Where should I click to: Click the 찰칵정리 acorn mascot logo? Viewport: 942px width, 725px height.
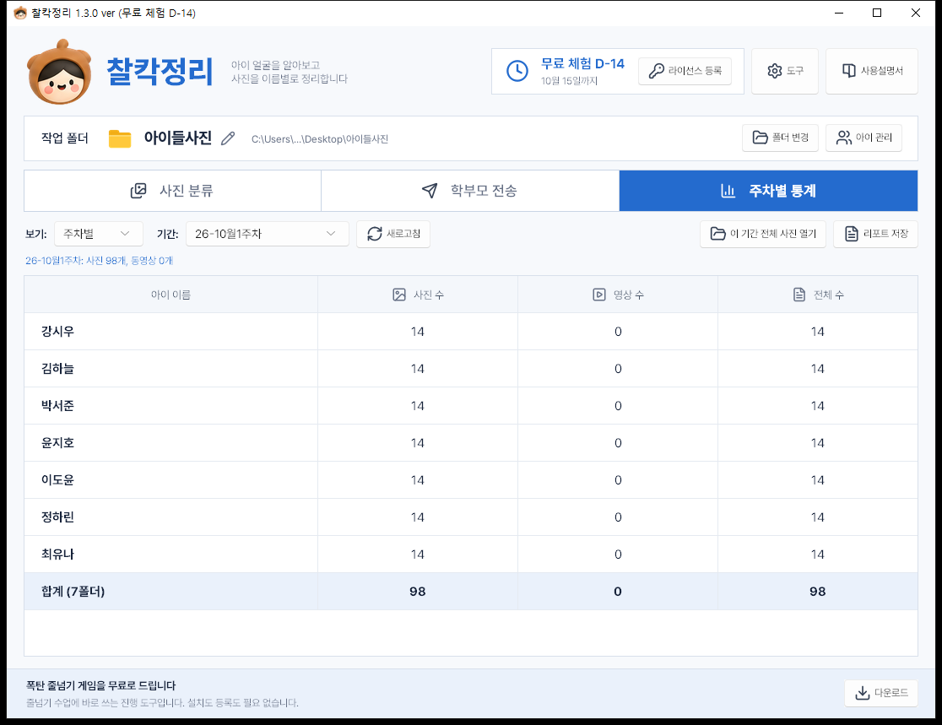click(59, 72)
